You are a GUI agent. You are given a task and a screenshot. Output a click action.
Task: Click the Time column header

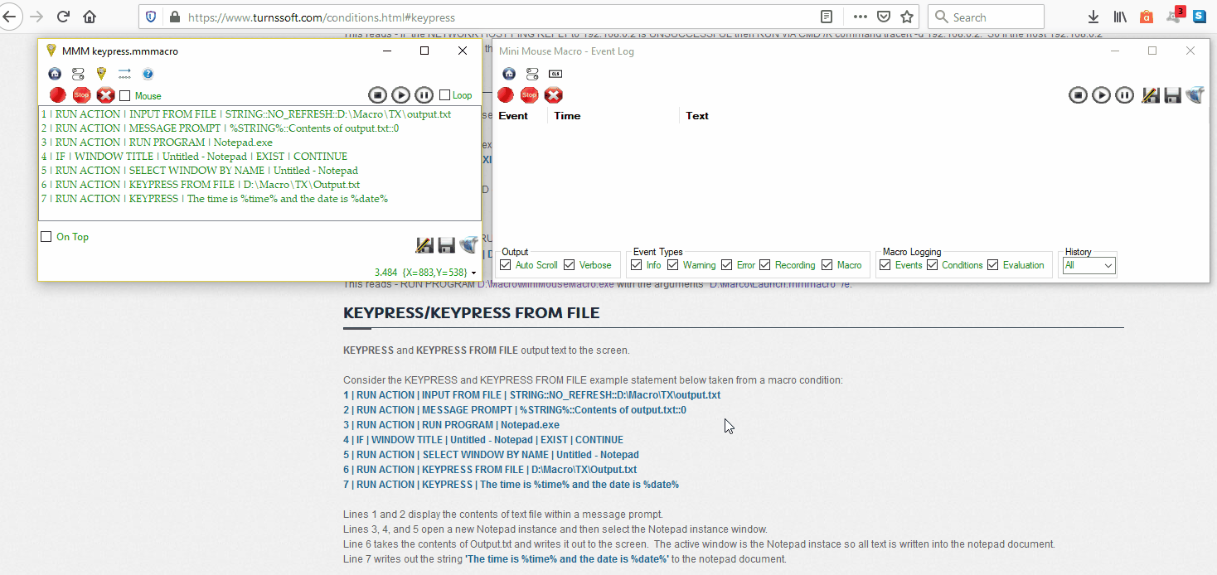567,116
